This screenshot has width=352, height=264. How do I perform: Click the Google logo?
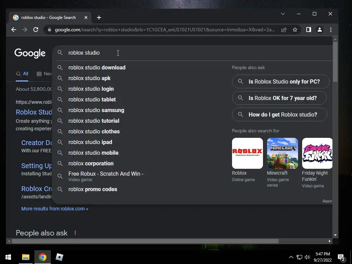30,53
